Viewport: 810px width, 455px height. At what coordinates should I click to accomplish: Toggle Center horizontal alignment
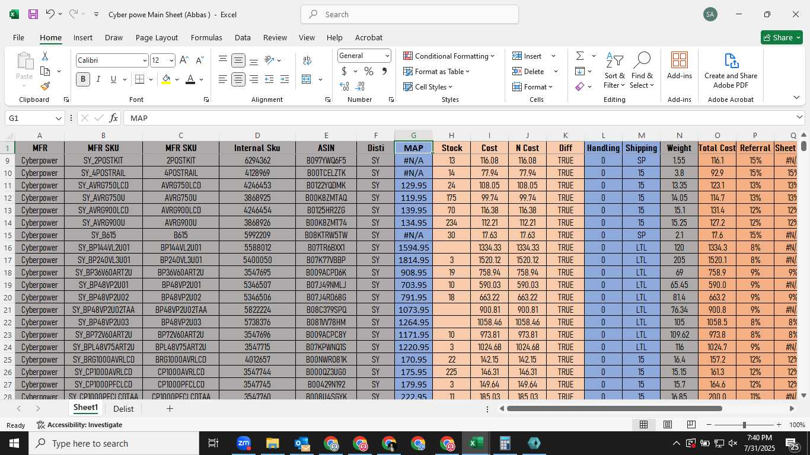(238, 79)
